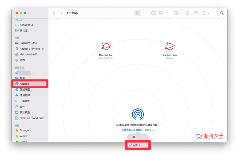Click the search magnifier icon

coord(222,13)
